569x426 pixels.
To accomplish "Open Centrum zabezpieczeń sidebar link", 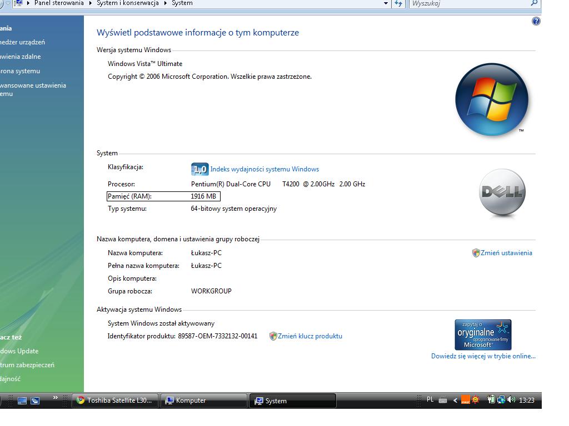I will (27, 365).
